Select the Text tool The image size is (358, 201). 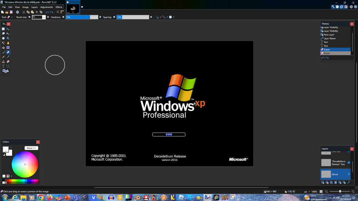point(3,66)
